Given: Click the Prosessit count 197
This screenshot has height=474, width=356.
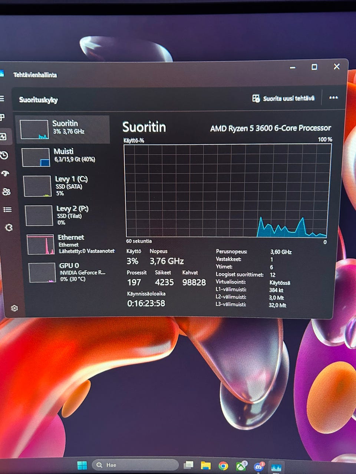Looking at the screenshot, I should (x=134, y=283).
